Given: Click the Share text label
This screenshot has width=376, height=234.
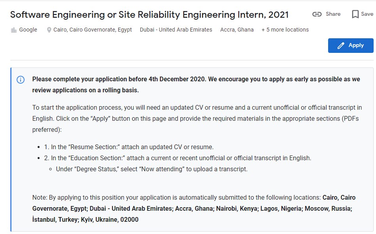Looking at the screenshot, I should coord(333,14).
